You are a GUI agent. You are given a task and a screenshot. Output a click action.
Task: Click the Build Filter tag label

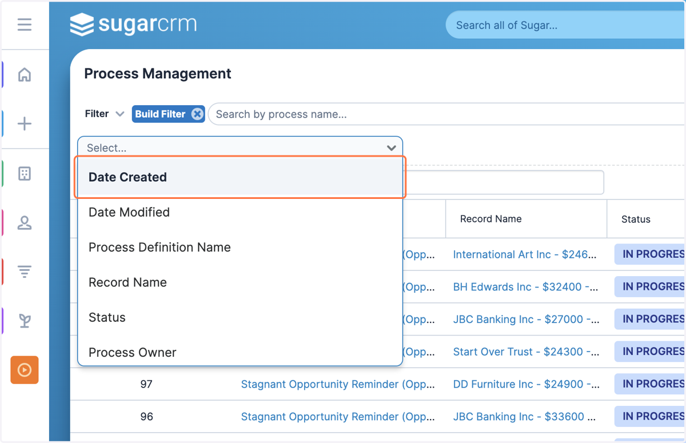click(160, 114)
